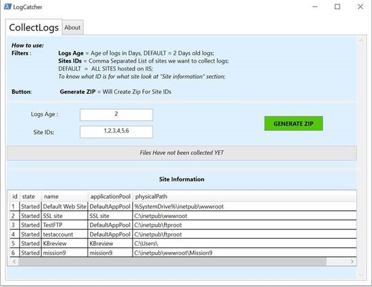Focus the Site IDs input field
Image resolution: width=372 pixels, height=287 pixels.
tap(116, 131)
